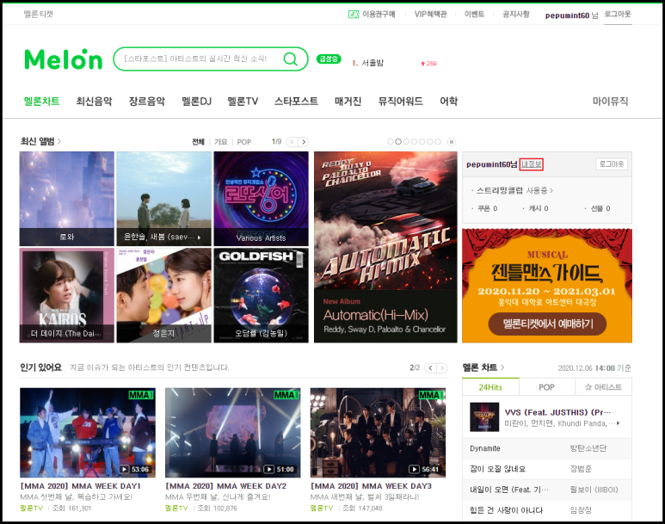
Task: Open 공지사항 link
Action: tap(515, 15)
